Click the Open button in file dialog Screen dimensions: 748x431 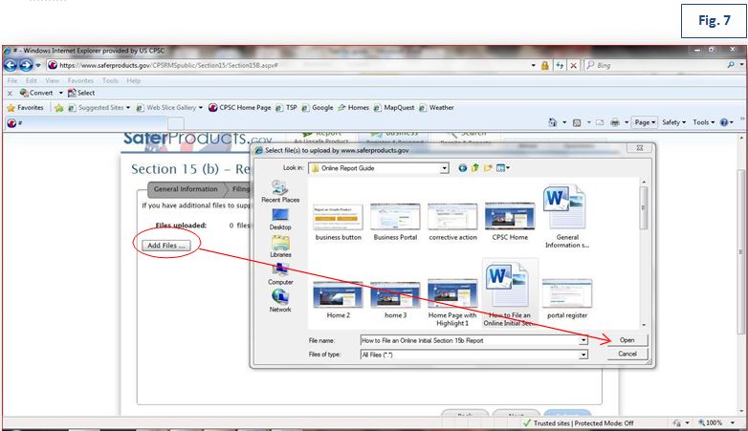point(627,339)
